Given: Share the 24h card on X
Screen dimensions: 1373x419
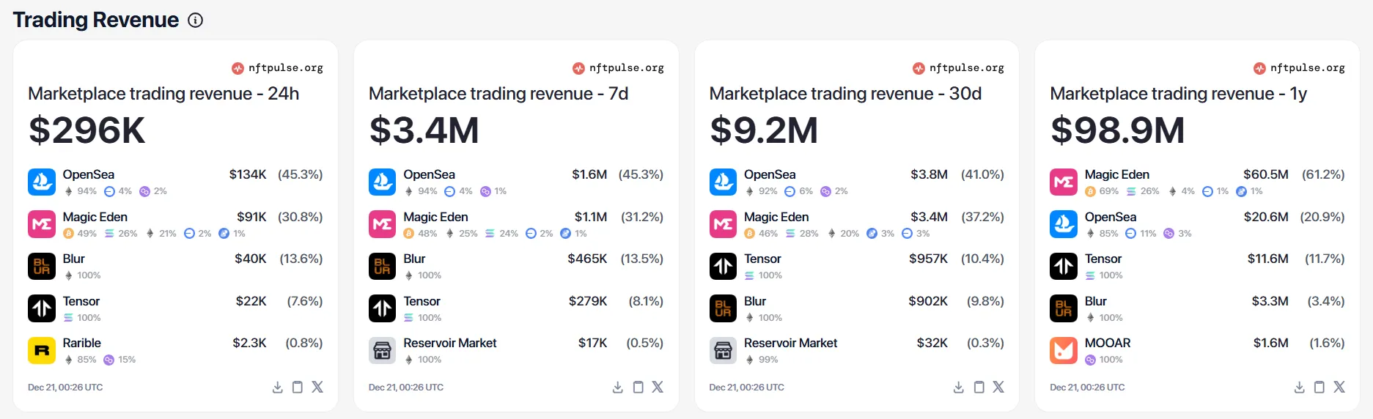Looking at the screenshot, I should pyautogui.click(x=317, y=387).
